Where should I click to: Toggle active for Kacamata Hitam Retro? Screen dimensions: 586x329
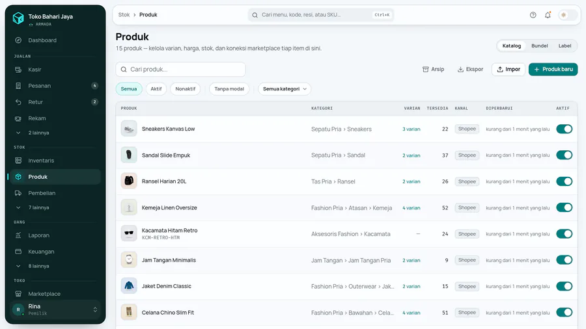click(x=564, y=234)
